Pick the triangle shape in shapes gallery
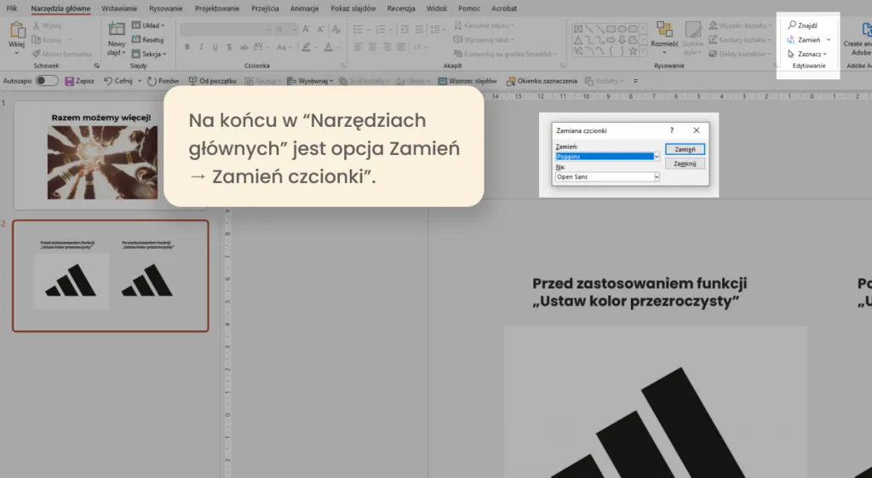 point(578,39)
